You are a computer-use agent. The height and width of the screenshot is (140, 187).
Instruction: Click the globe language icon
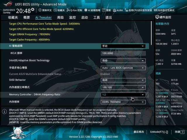click(40, 10)
